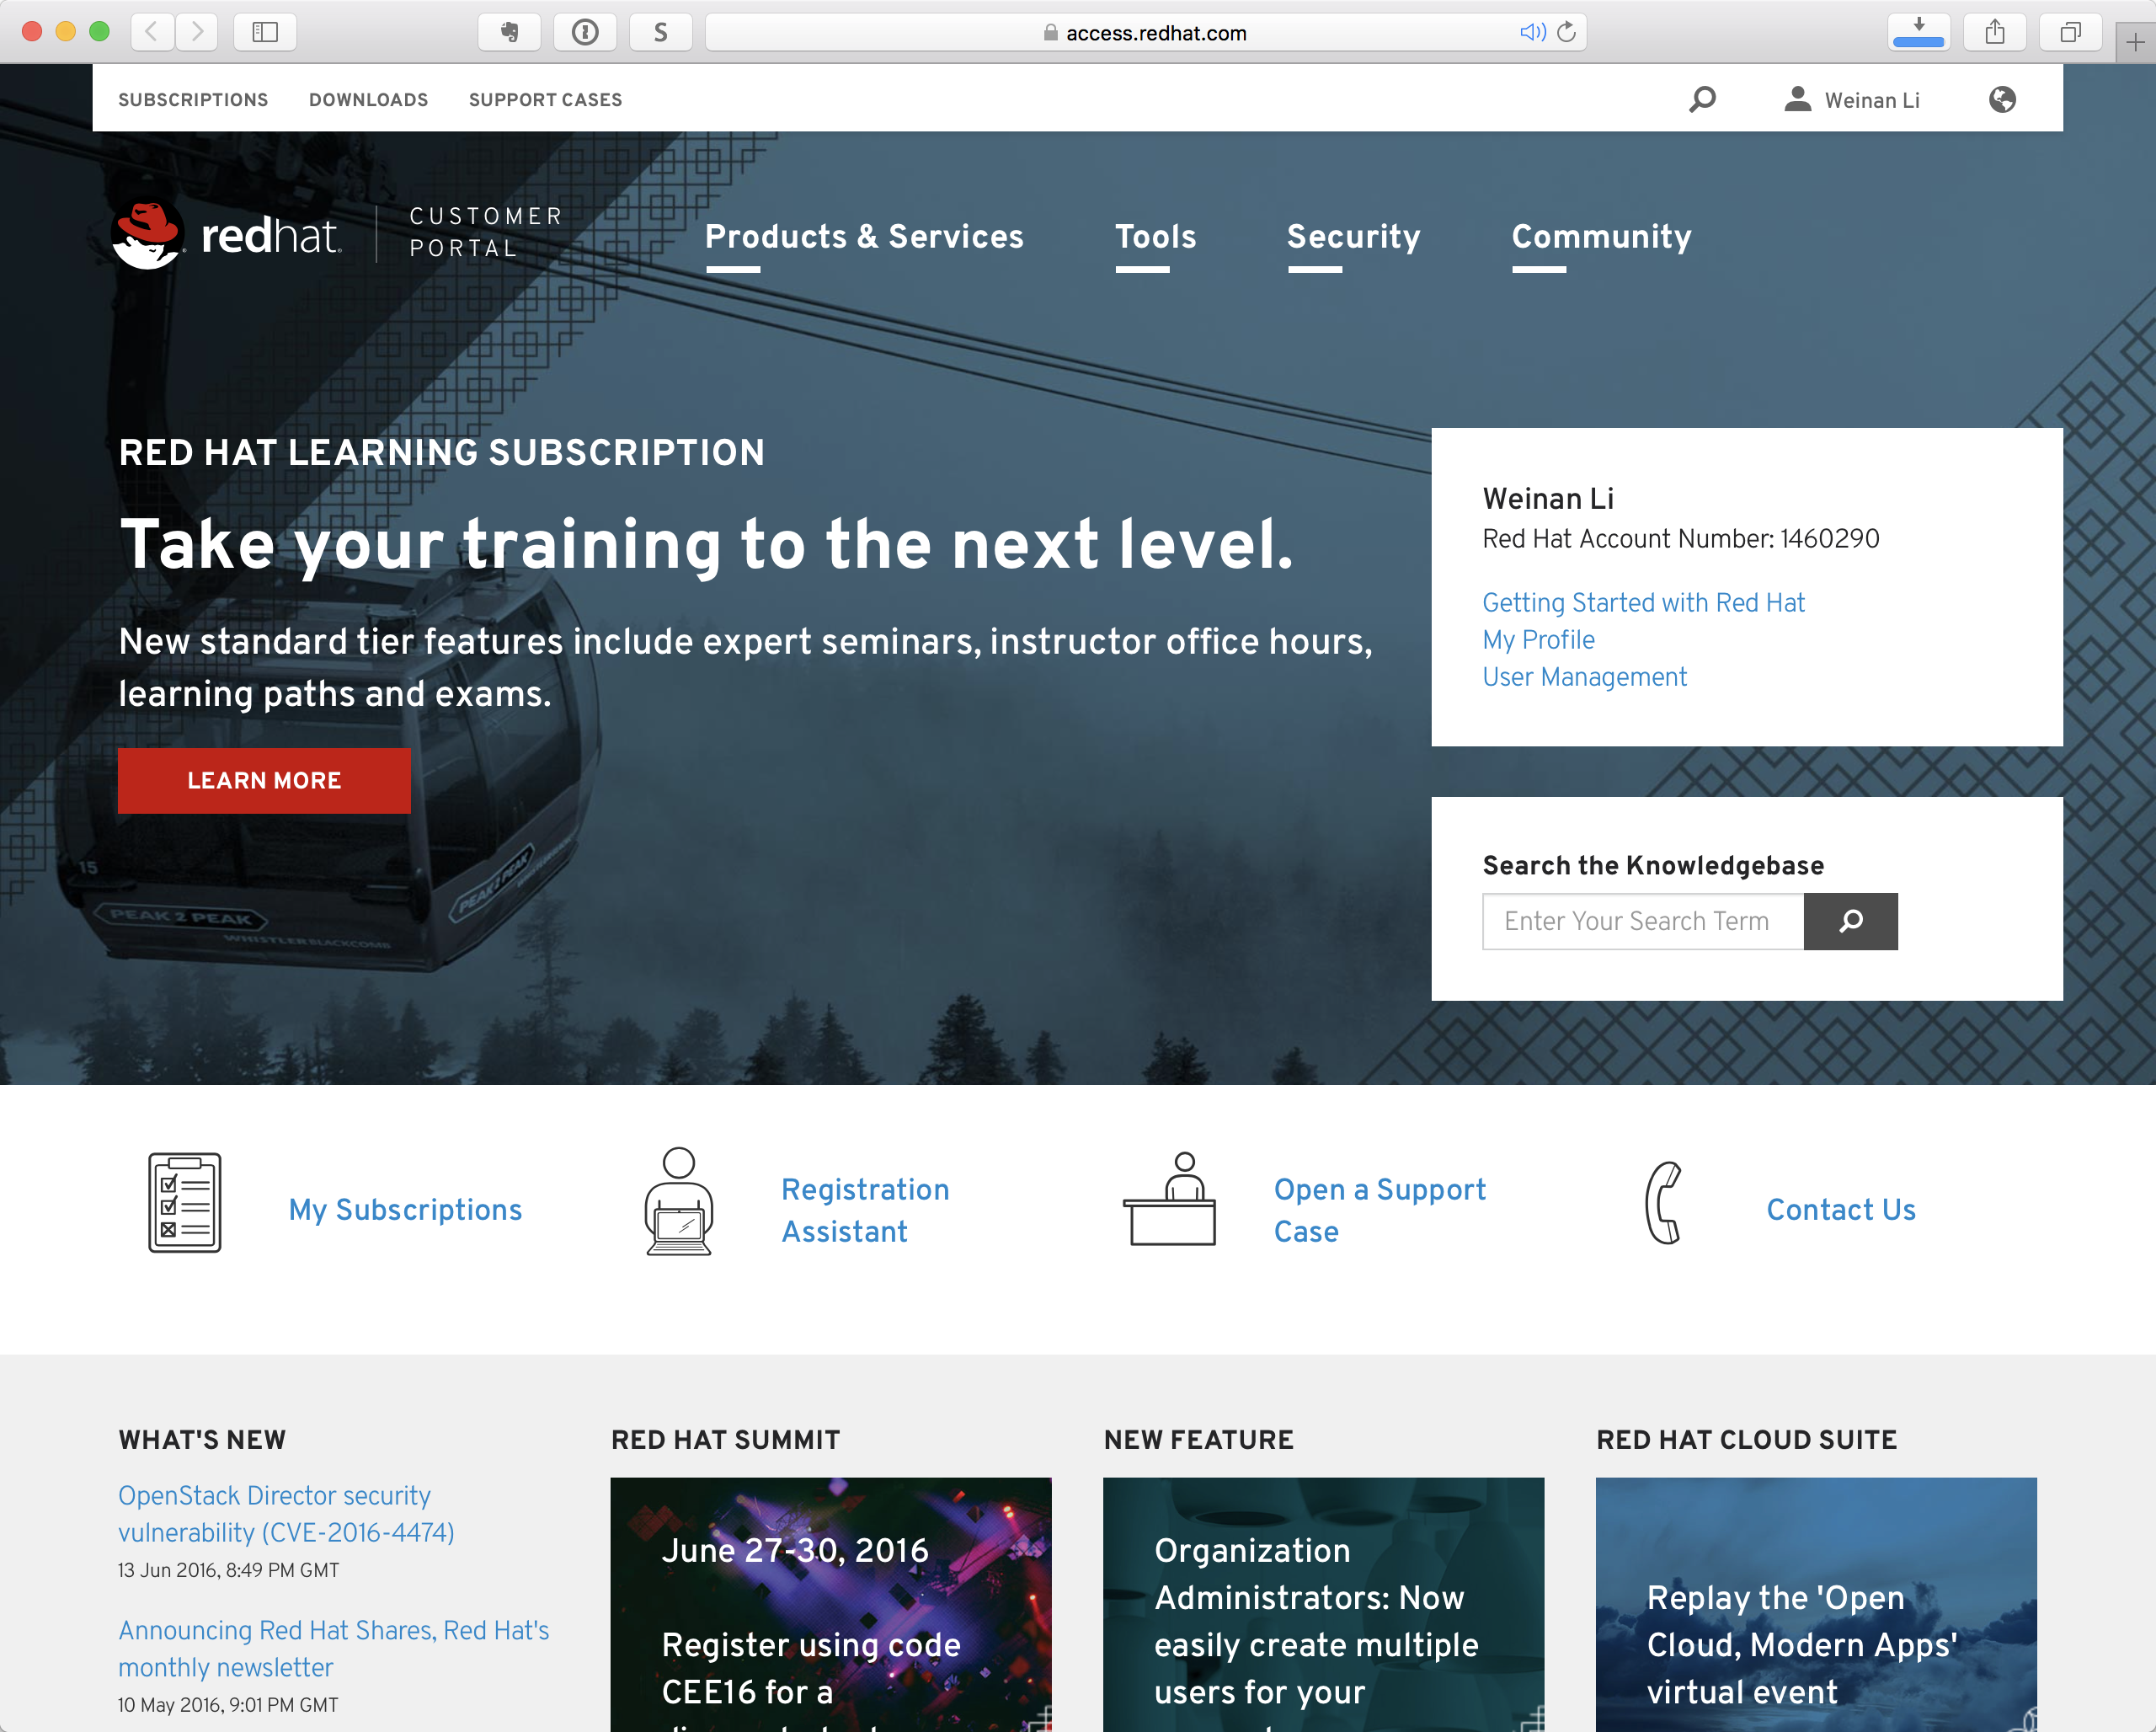Open the Red Hat Summit card
Viewport: 2156px width, 1732px height.
pos(830,1604)
